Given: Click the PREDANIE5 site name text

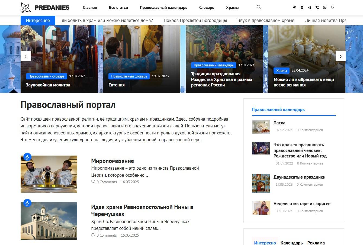Looking at the screenshot, I should point(52,8).
